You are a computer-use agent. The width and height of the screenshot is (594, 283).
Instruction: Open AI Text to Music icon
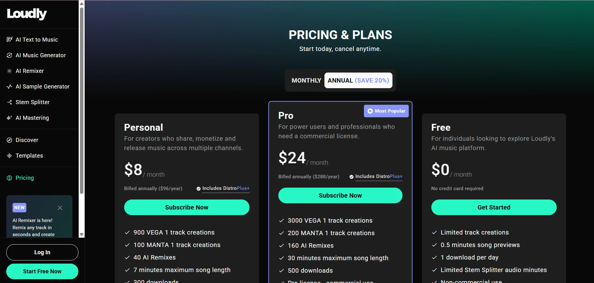point(9,39)
